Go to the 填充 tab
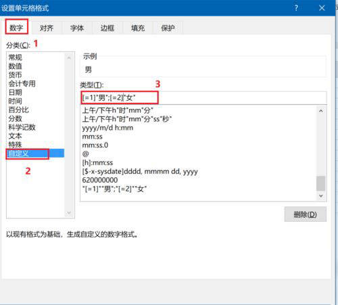The width and height of the screenshot is (338, 305). click(138, 28)
